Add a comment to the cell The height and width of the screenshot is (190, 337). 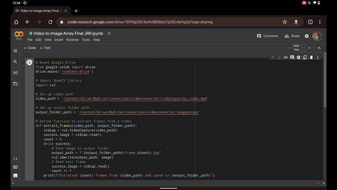(x=292, y=58)
